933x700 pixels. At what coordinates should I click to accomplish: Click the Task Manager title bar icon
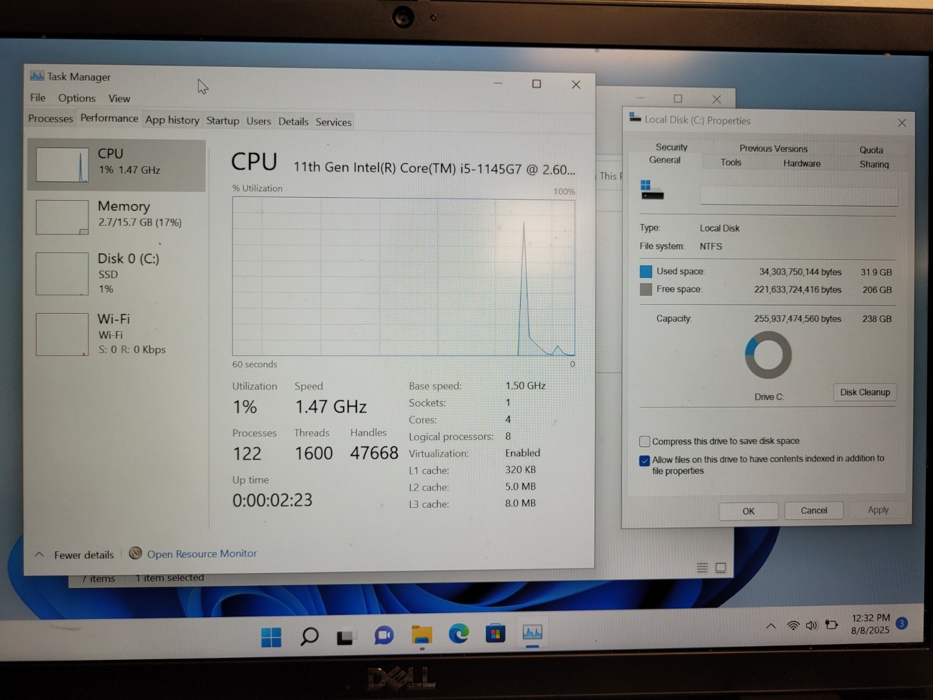[37, 76]
